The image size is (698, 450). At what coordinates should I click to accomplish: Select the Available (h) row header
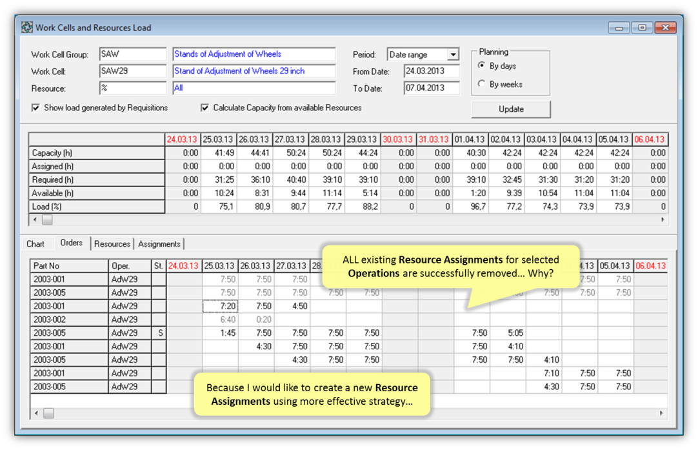click(97, 193)
